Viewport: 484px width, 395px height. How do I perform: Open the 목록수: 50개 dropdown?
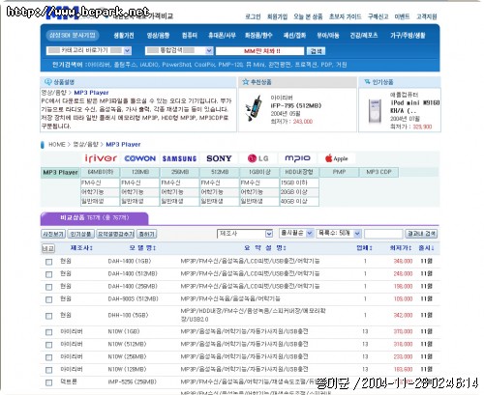339,233
